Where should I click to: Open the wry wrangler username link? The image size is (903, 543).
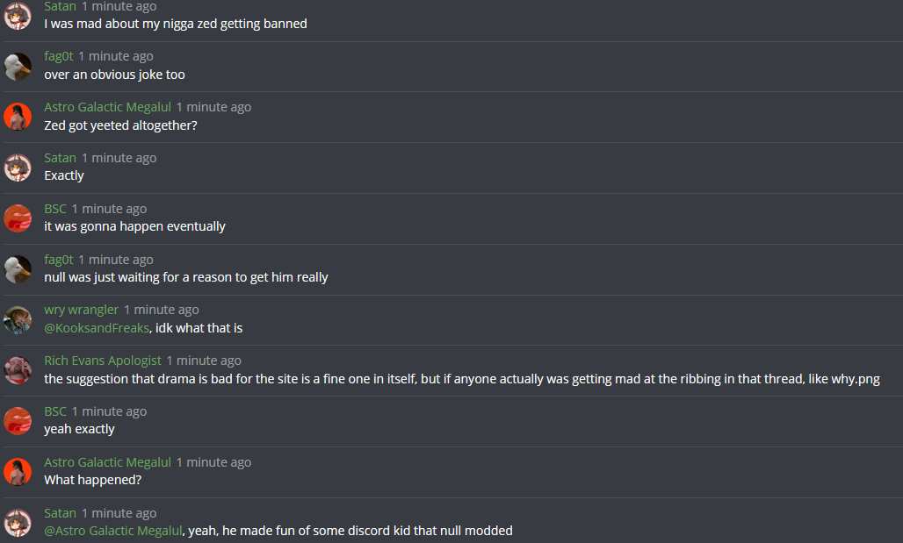click(x=81, y=310)
